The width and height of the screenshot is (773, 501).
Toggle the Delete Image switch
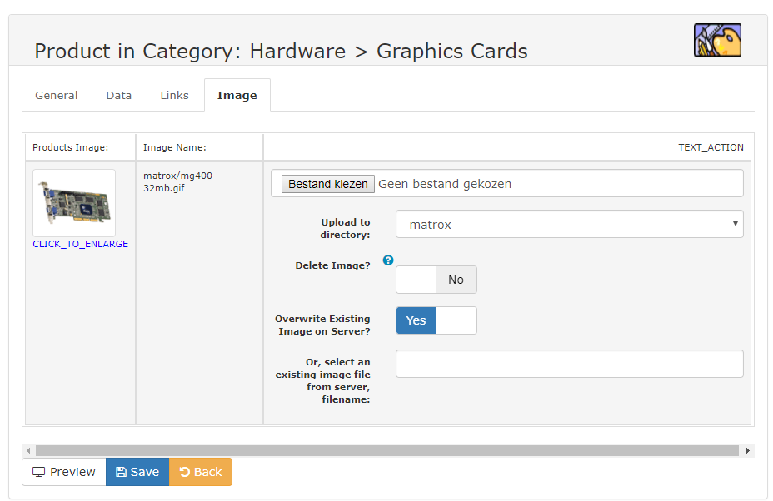[436, 280]
